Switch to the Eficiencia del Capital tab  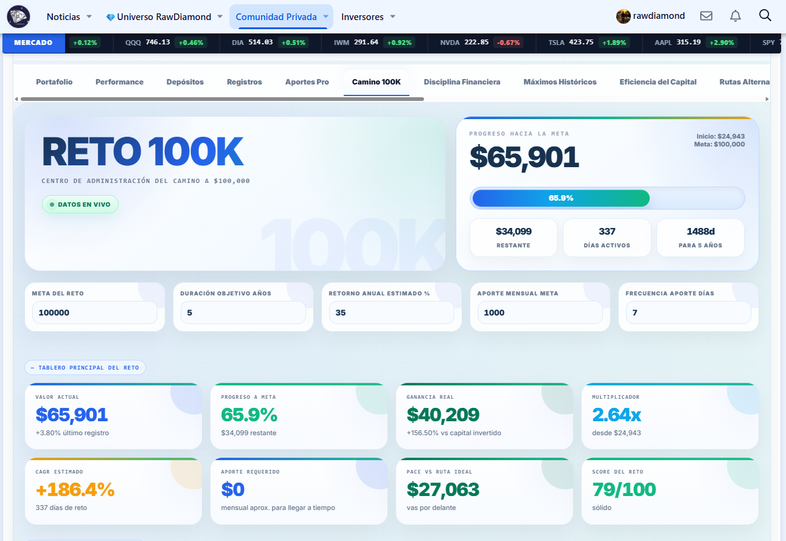(658, 82)
